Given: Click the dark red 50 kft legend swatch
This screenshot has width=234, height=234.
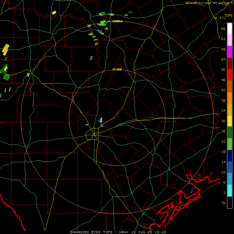Looking at the screenshot, I should point(230,63).
